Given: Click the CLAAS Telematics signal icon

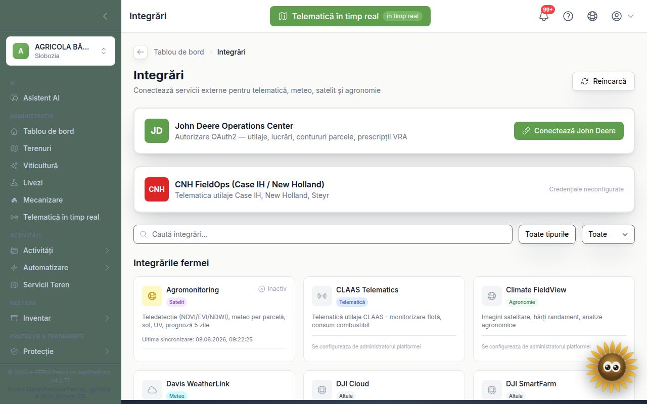Looking at the screenshot, I should pos(322,296).
